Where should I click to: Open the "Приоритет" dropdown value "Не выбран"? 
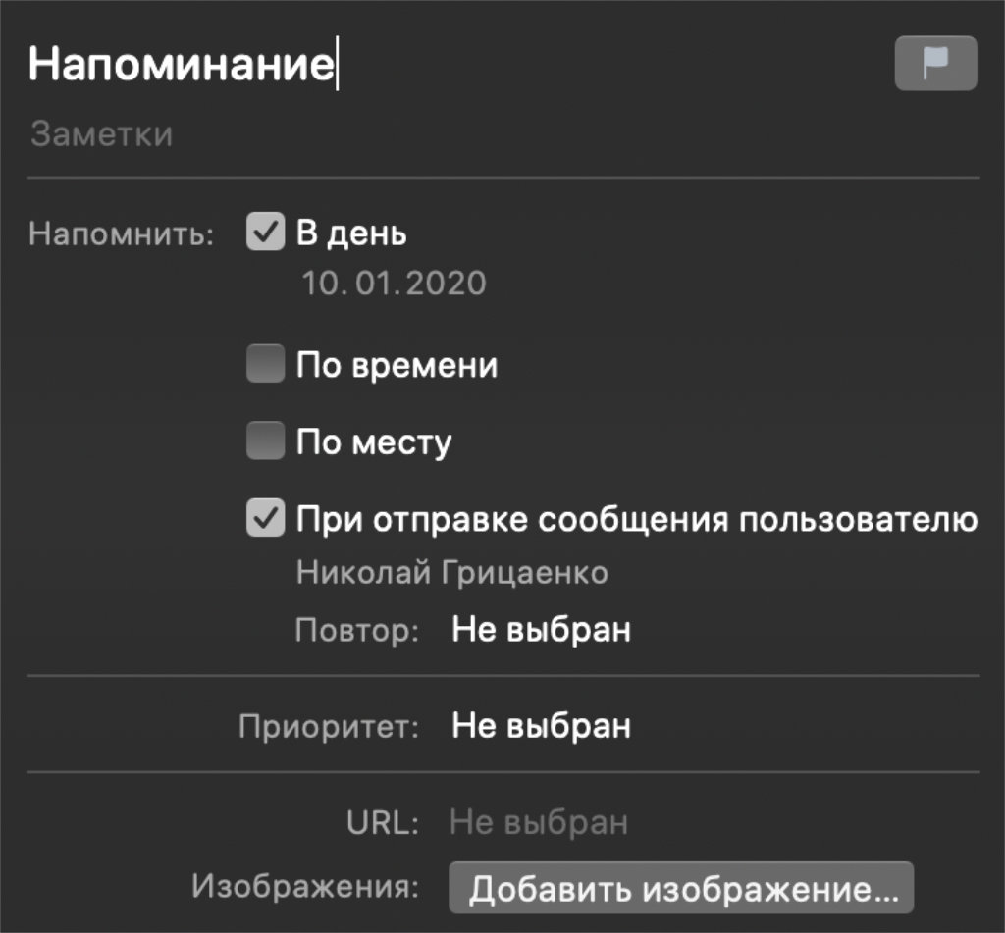[x=541, y=726]
